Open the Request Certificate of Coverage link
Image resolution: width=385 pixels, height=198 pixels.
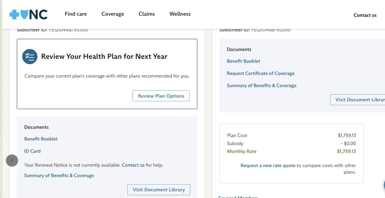coord(261,73)
